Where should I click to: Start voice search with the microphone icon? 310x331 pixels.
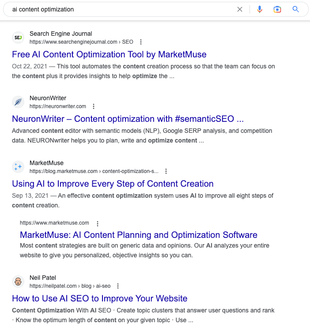(260, 9)
